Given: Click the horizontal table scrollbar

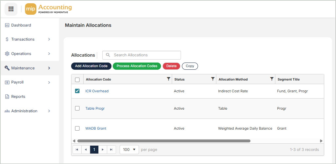Looking at the screenshot, I should (164, 141).
